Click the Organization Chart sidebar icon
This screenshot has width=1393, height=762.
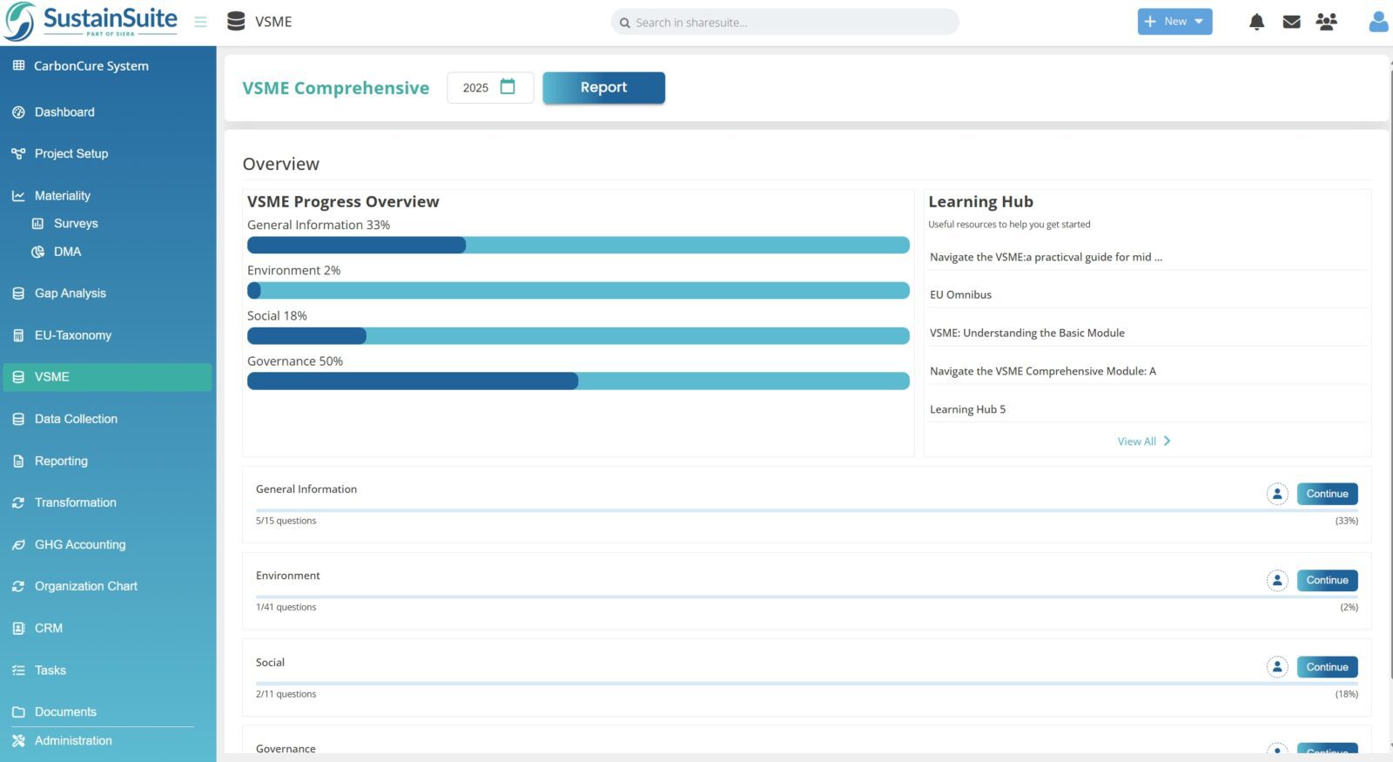click(x=18, y=586)
